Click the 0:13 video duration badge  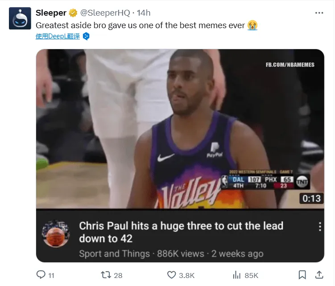(x=312, y=198)
